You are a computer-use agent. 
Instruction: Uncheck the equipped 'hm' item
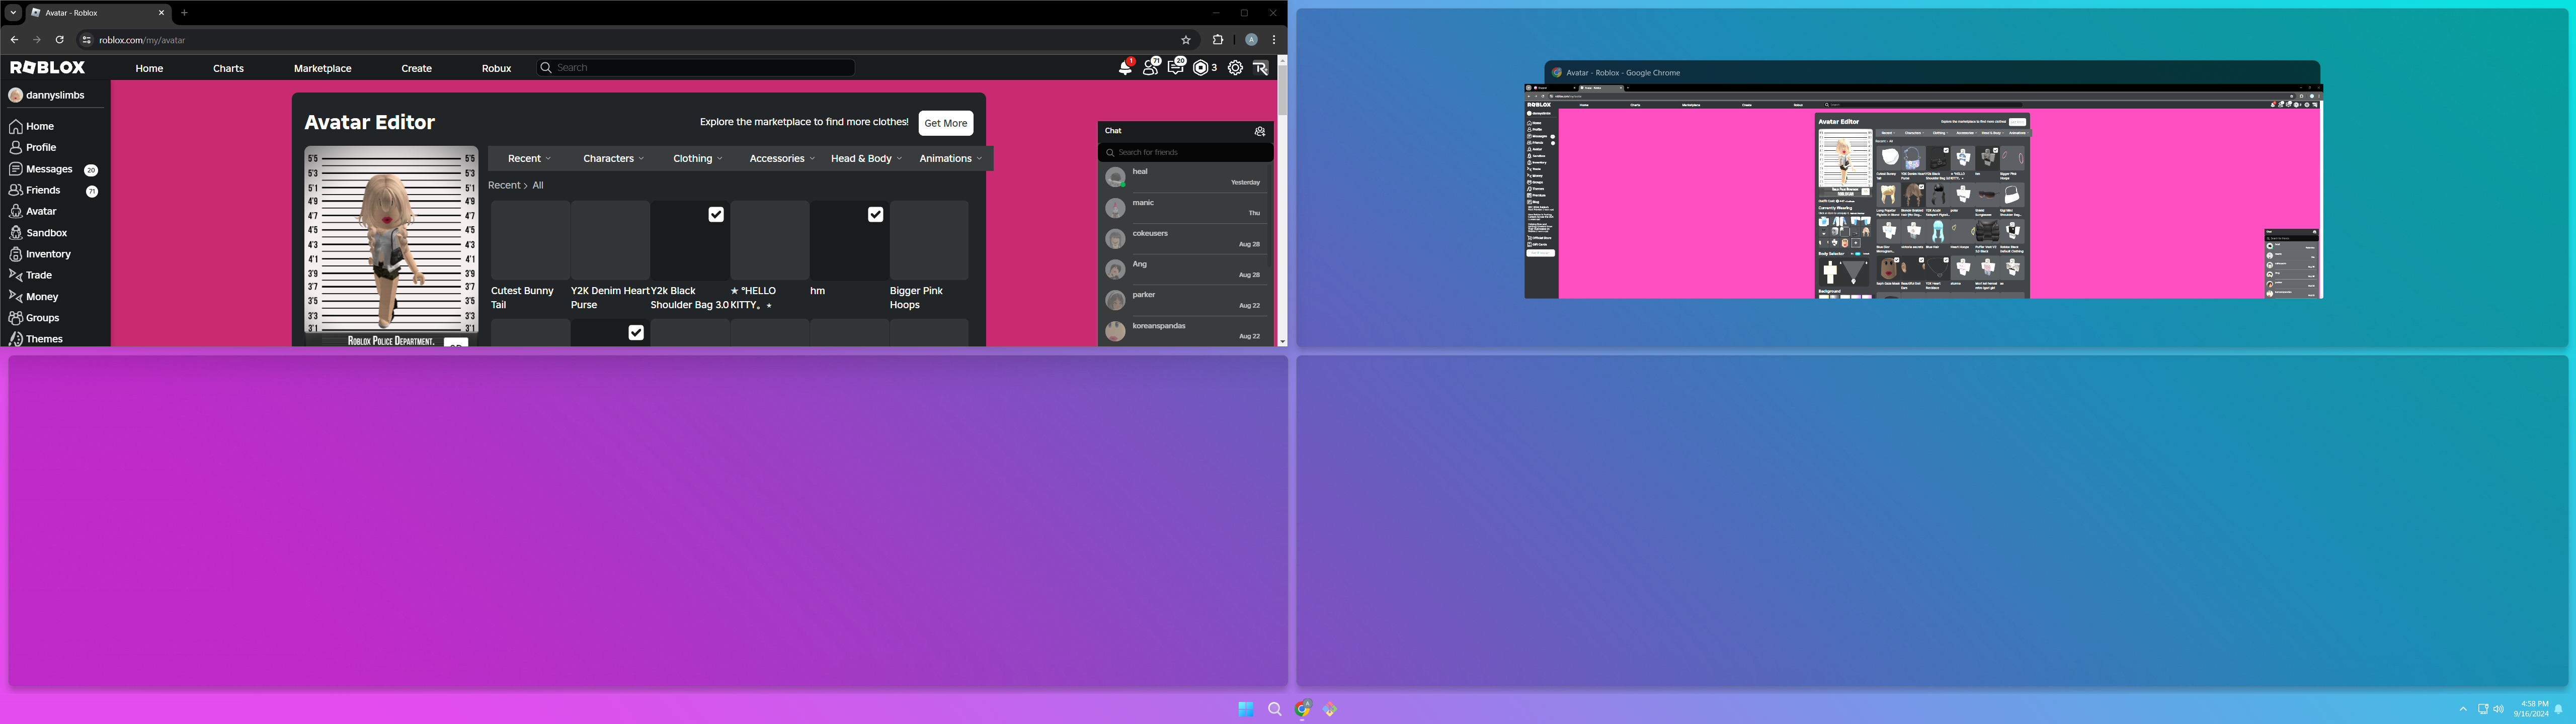click(875, 215)
